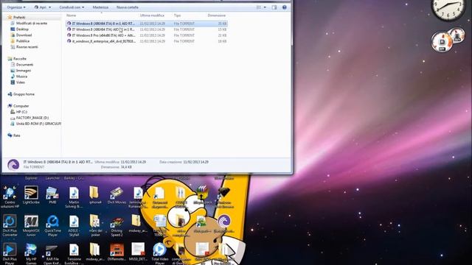Select the selected IT Windows 8 8 in 1 AIO RT torrent
The image size is (472, 265).
[147, 24]
